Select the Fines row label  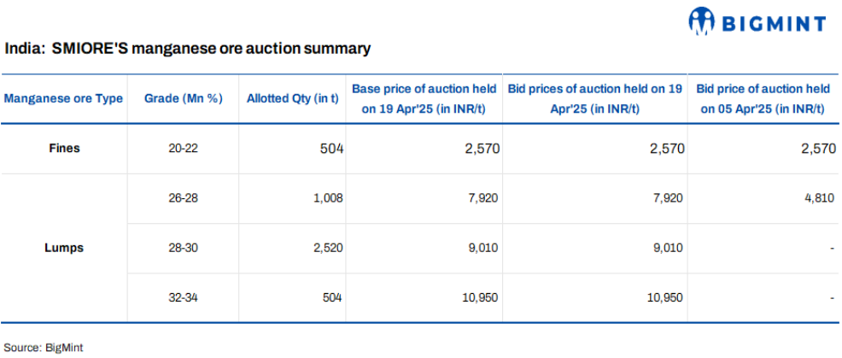click(x=64, y=148)
